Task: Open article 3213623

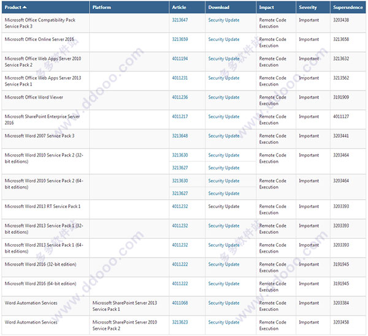Action: (x=180, y=322)
